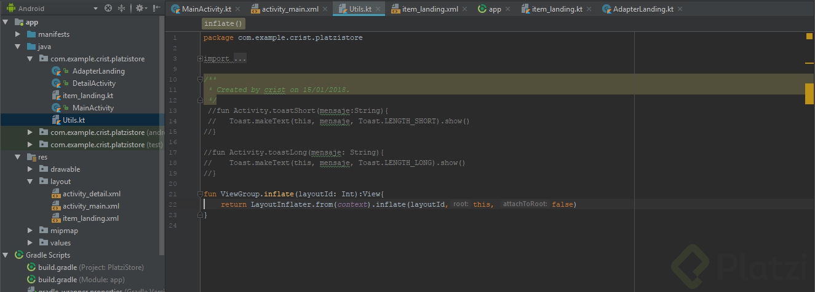Viewport: 815px width, 292px height.
Task: Select item_landing.kt in project tree
Action: pos(87,96)
